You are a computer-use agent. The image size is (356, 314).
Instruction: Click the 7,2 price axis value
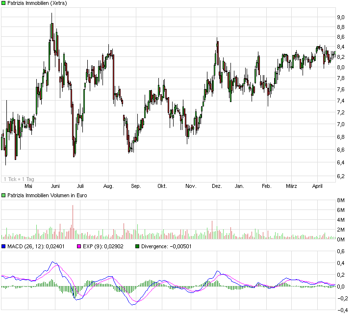[x=341, y=112]
